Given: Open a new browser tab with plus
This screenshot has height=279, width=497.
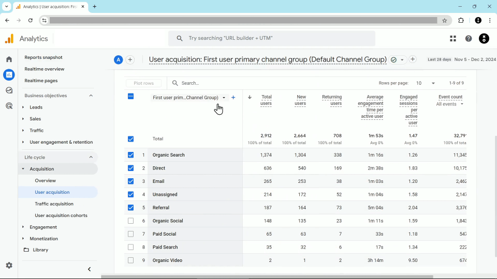Looking at the screenshot, I should (94, 6).
